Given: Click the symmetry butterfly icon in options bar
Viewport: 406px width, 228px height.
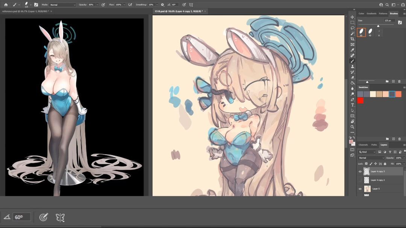Looking at the screenshot, I should [191, 4].
